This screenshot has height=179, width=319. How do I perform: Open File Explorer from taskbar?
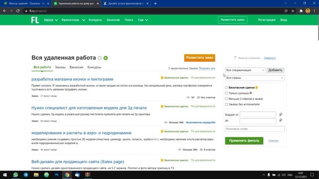pyautogui.click(x=36, y=175)
